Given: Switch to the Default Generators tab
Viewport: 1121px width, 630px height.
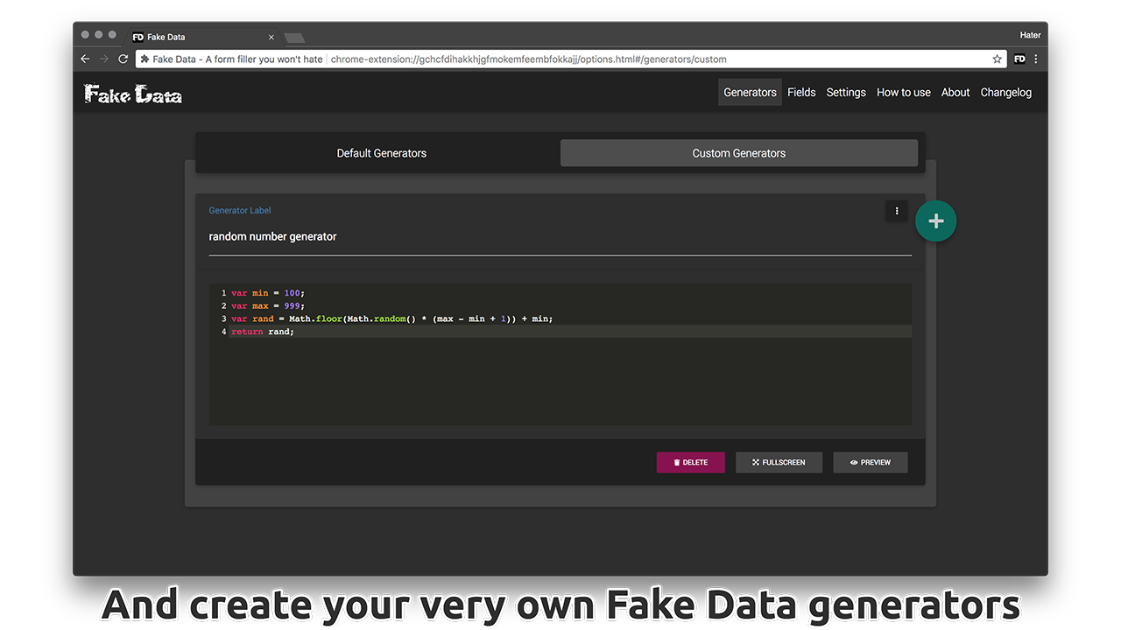Looking at the screenshot, I should pyautogui.click(x=382, y=153).
